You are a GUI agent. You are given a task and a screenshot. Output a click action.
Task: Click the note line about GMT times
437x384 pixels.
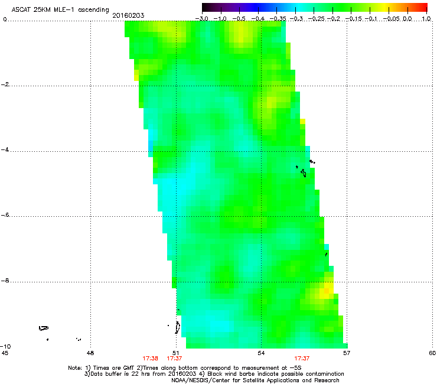(x=185, y=368)
